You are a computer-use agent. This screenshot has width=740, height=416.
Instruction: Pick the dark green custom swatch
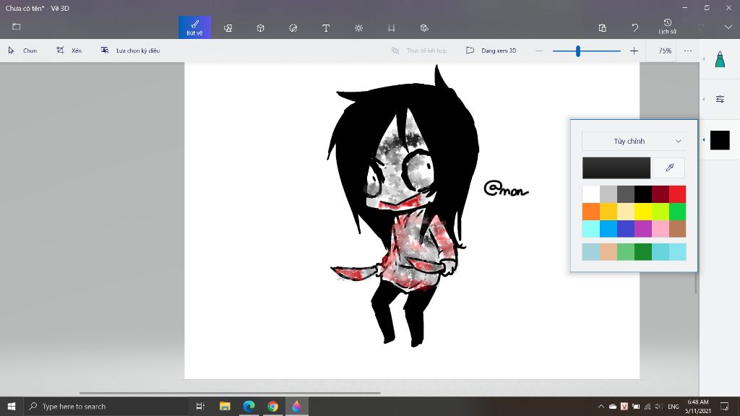(642, 252)
